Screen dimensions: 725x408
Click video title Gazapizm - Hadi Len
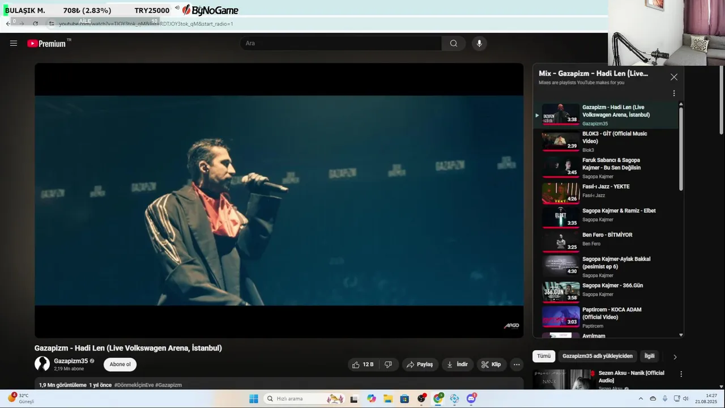click(128, 348)
